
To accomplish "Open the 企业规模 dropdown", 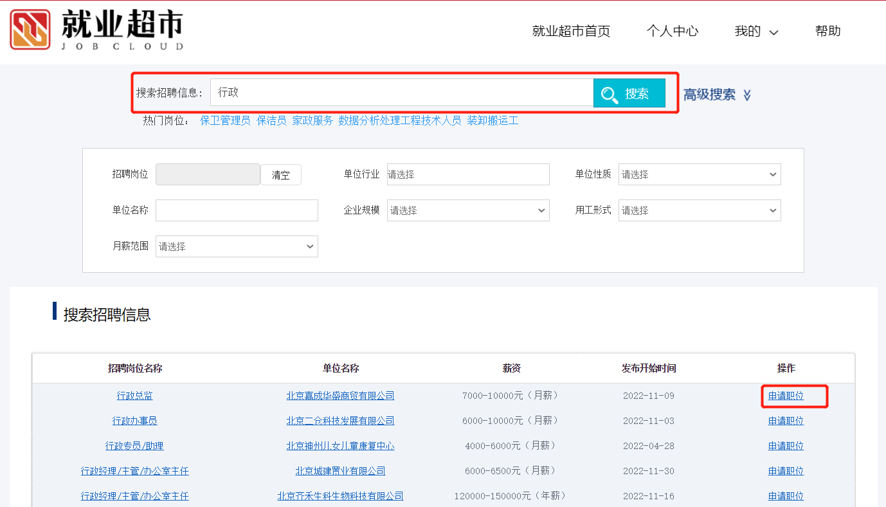I will tap(467, 210).
